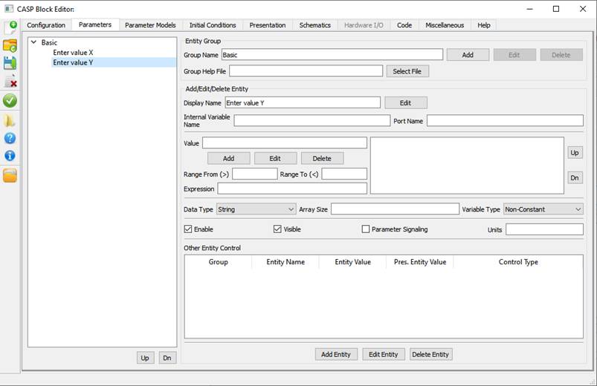Click the orange box icon in sidebar
The image size is (597, 386).
10,175
